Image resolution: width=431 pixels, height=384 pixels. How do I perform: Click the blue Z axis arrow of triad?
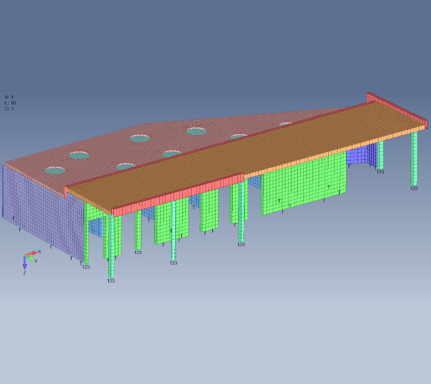click(x=25, y=264)
